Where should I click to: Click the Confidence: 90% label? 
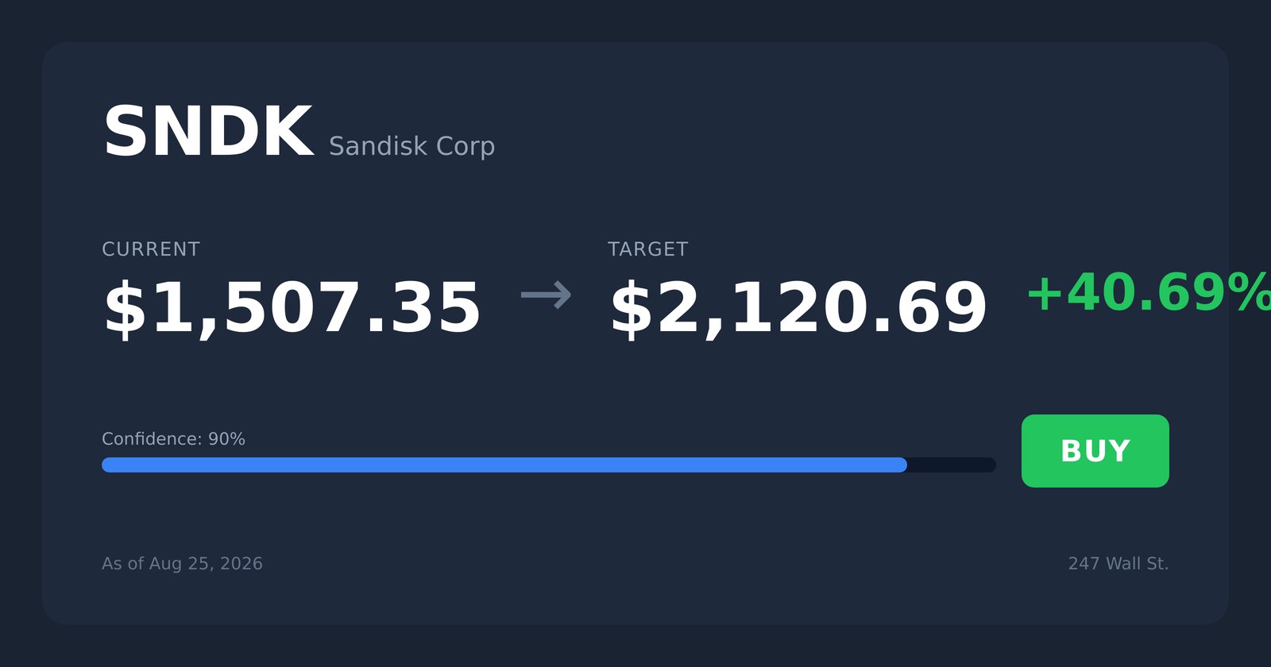173,439
